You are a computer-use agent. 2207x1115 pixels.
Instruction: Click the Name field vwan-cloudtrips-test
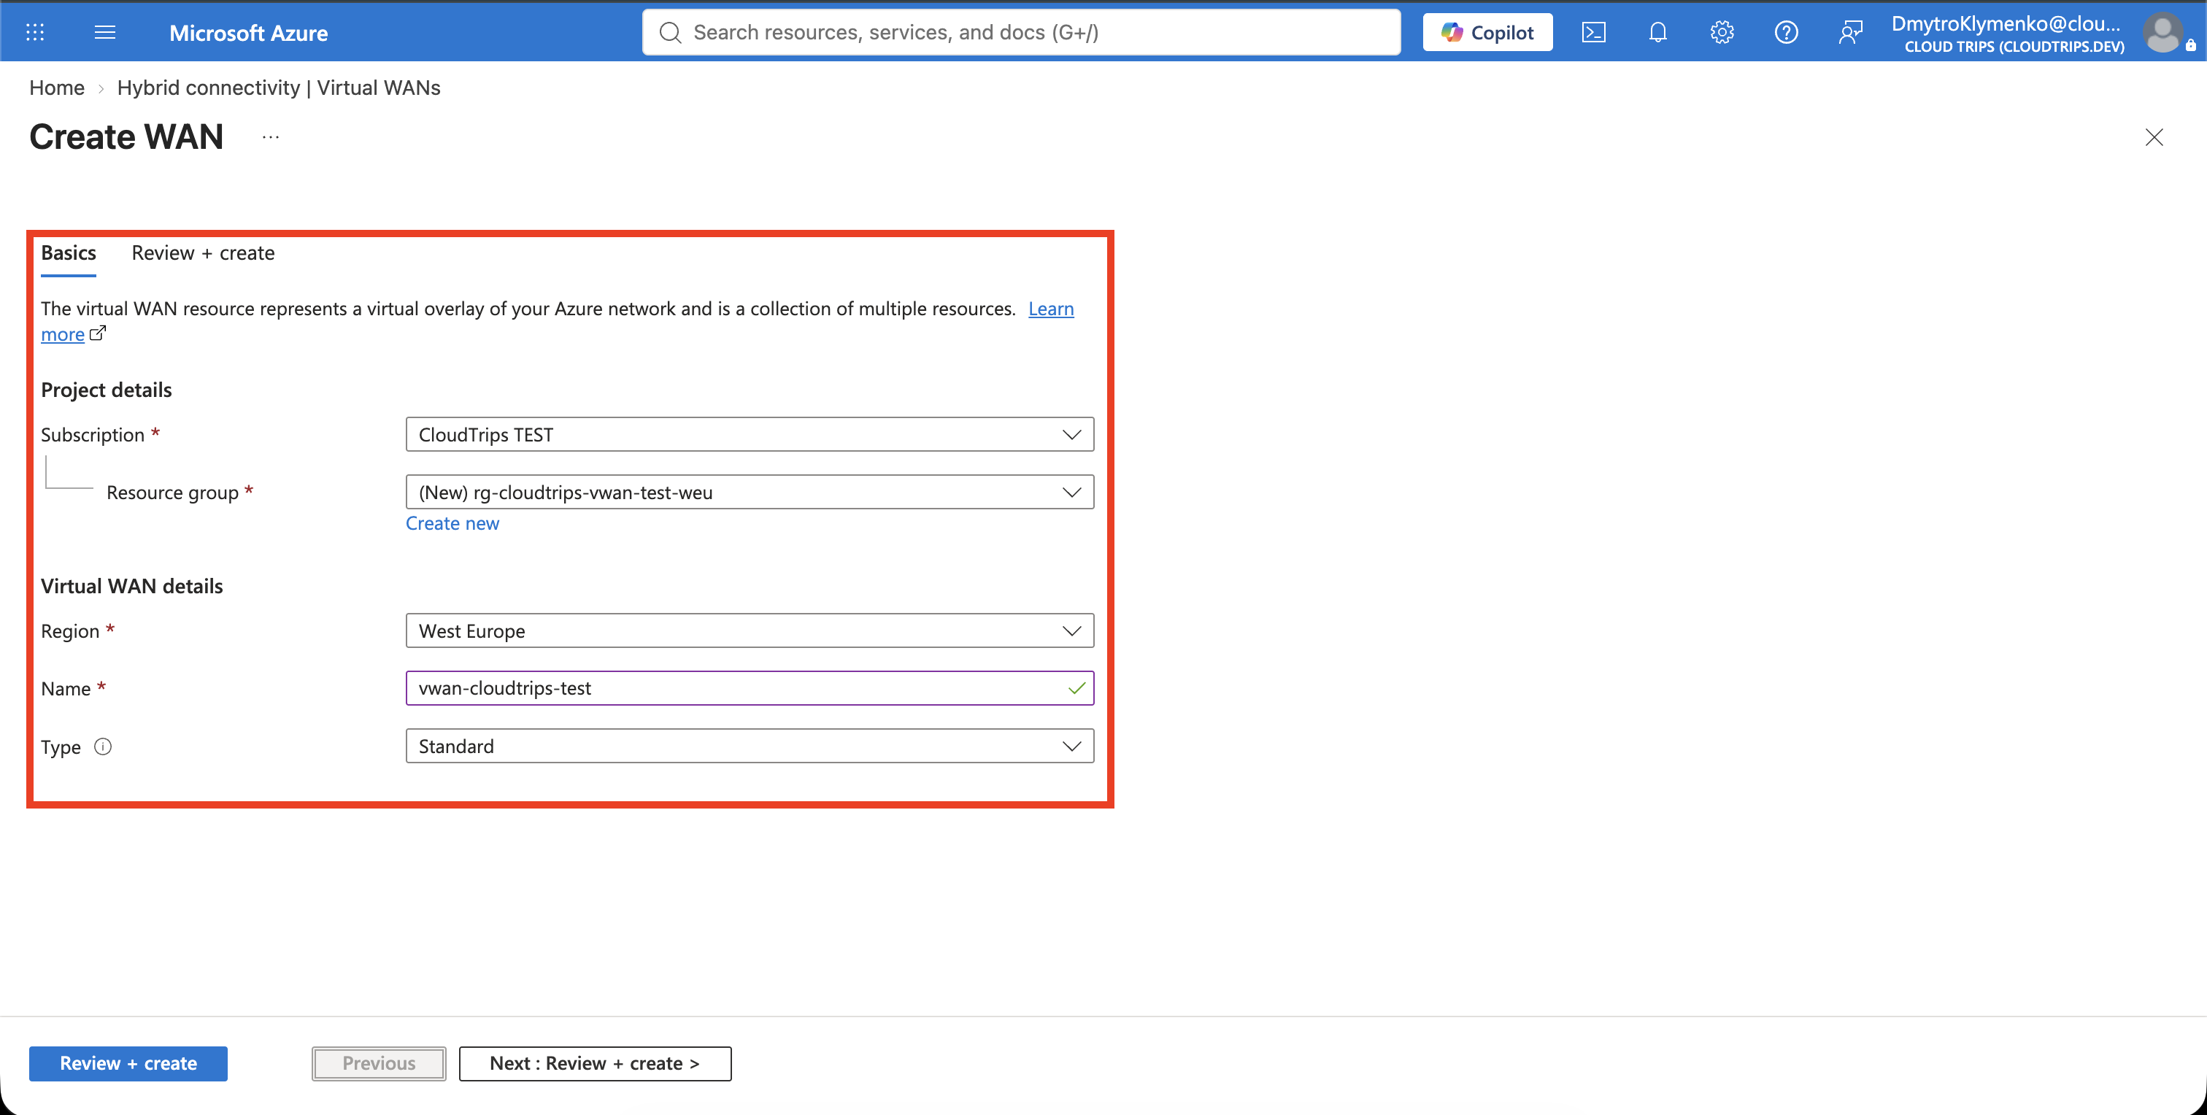click(x=750, y=689)
